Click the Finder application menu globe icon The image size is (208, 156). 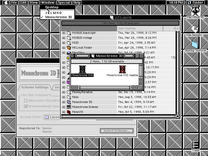pos(189,3)
